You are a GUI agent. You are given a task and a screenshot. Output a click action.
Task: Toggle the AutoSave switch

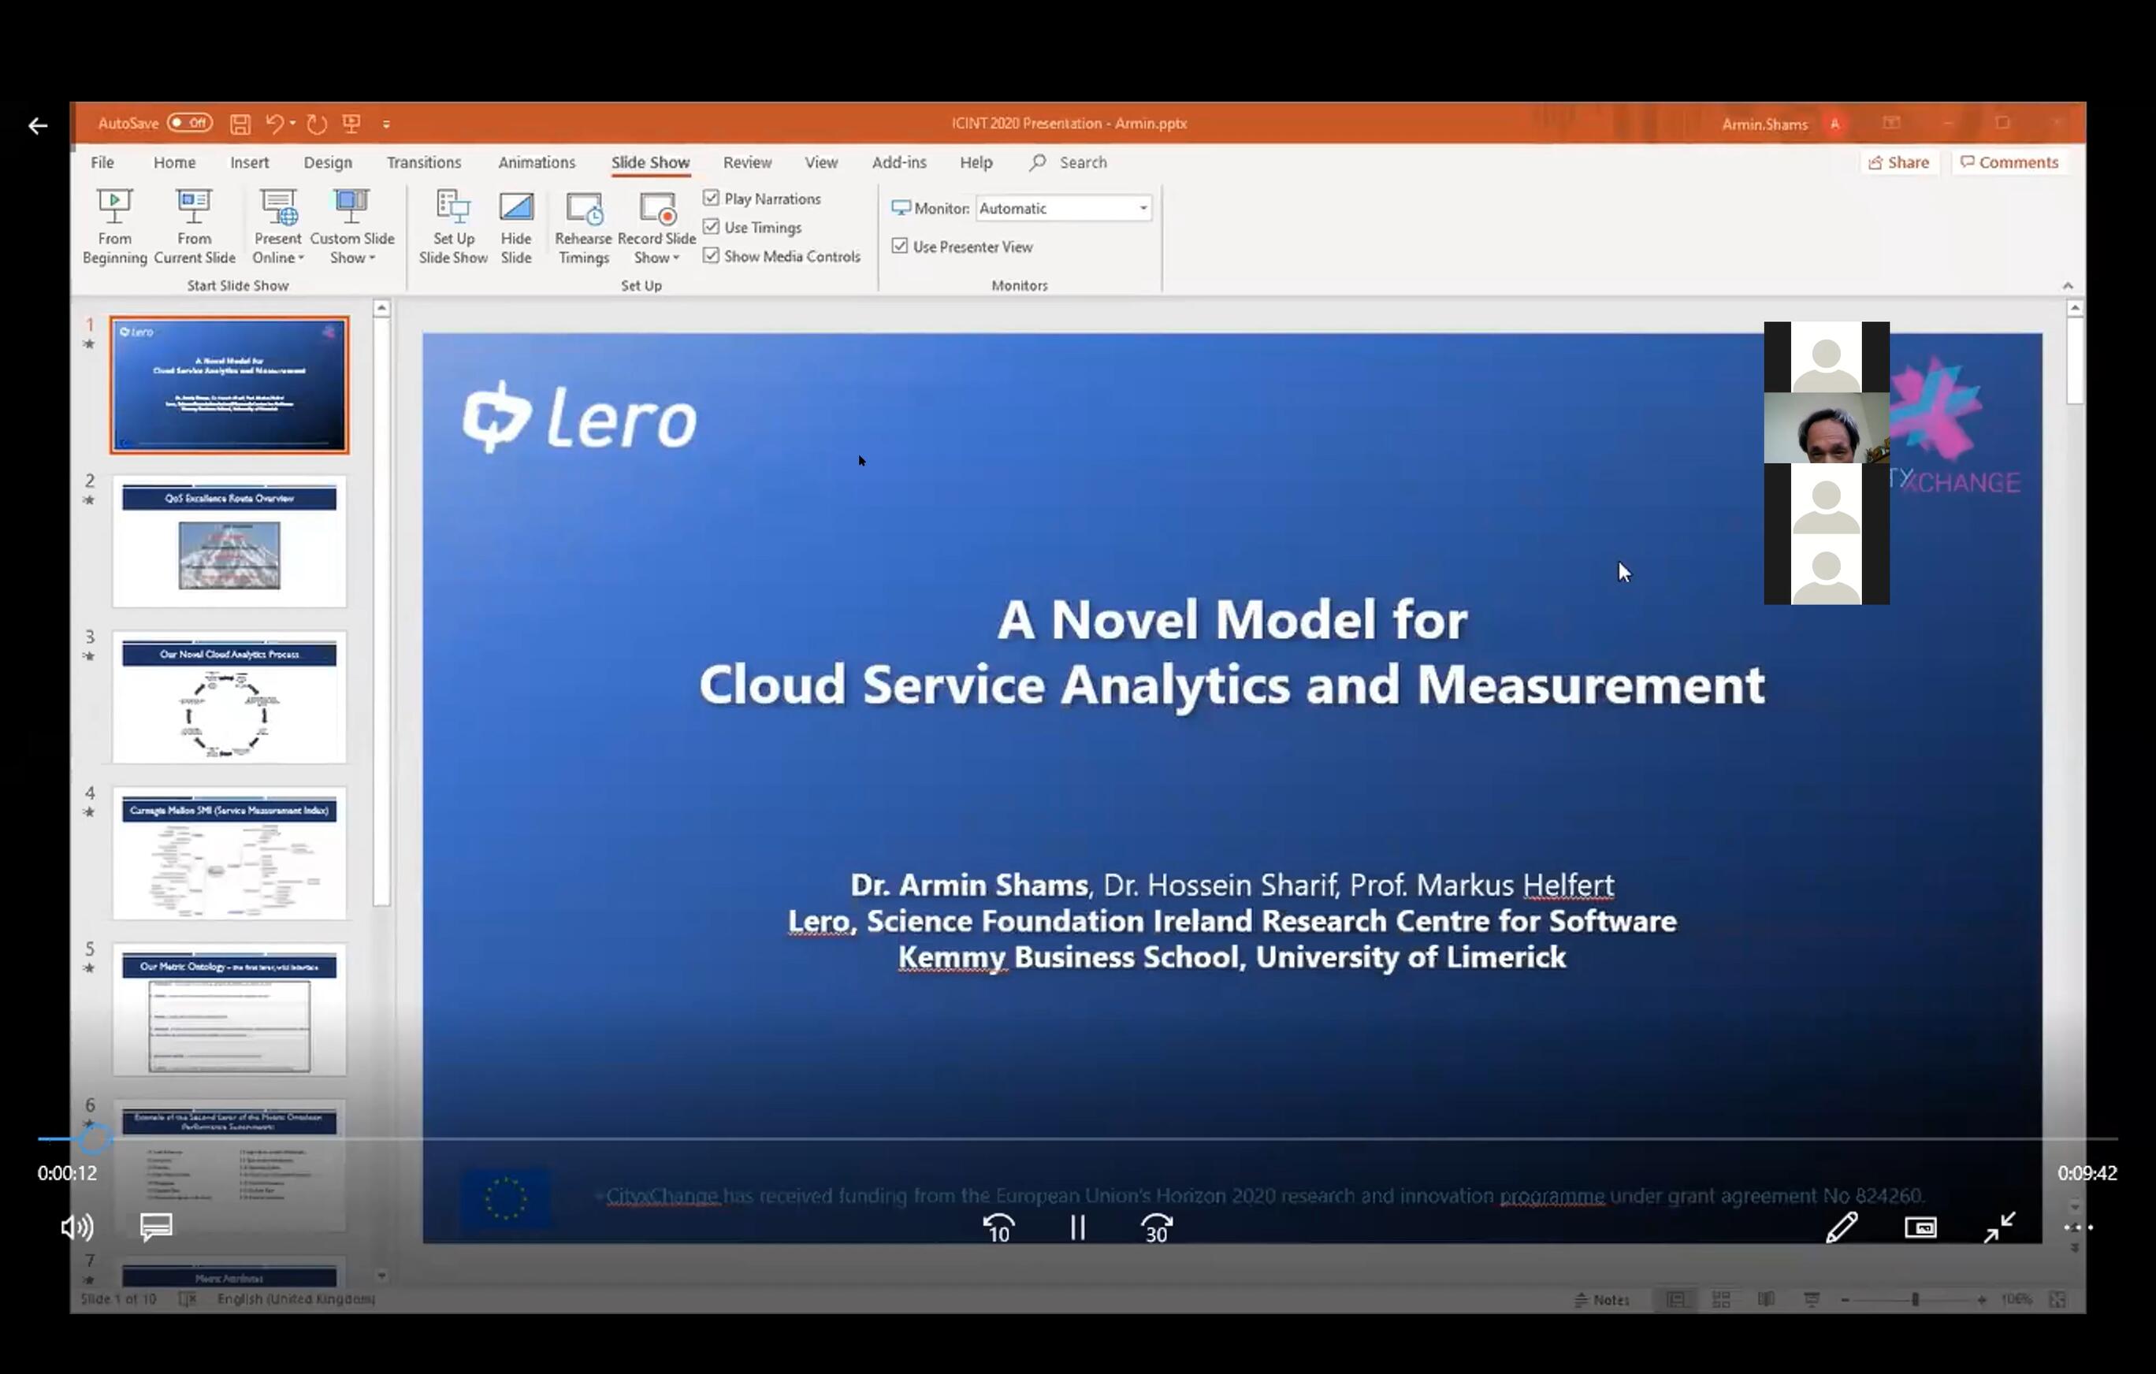(x=190, y=123)
